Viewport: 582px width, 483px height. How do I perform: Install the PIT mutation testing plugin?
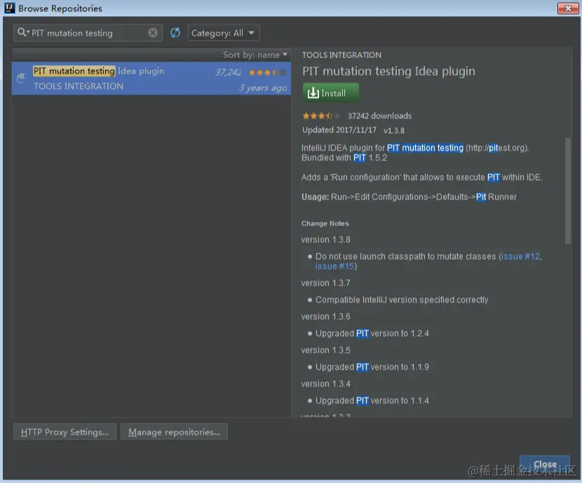[331, 92]
